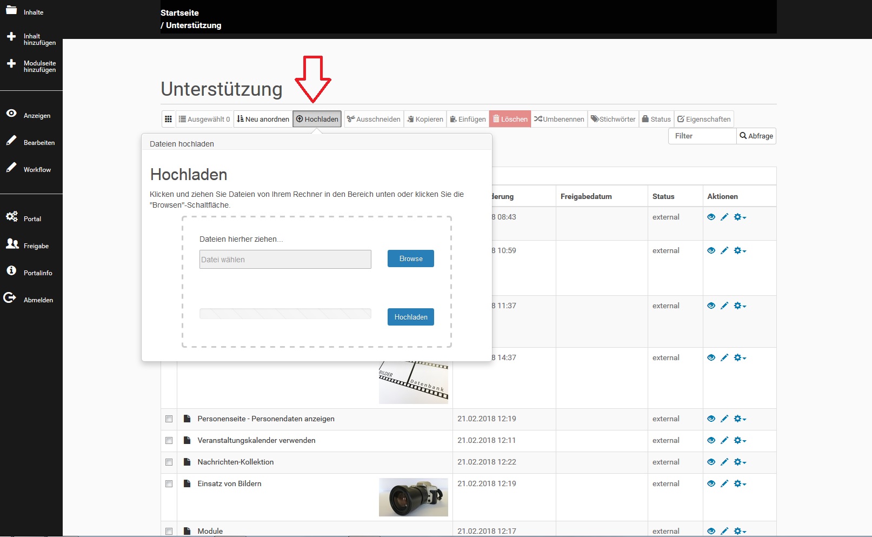This screenshot has height=537, width=872.
Task: Click the Abmelden logout icon
Action: [x=10, y=297]
